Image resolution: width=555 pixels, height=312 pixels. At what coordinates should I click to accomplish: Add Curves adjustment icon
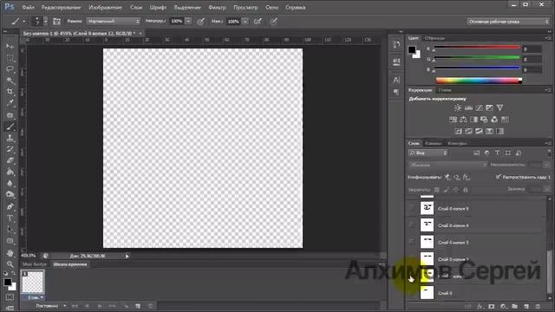click(x=479, y=107)
